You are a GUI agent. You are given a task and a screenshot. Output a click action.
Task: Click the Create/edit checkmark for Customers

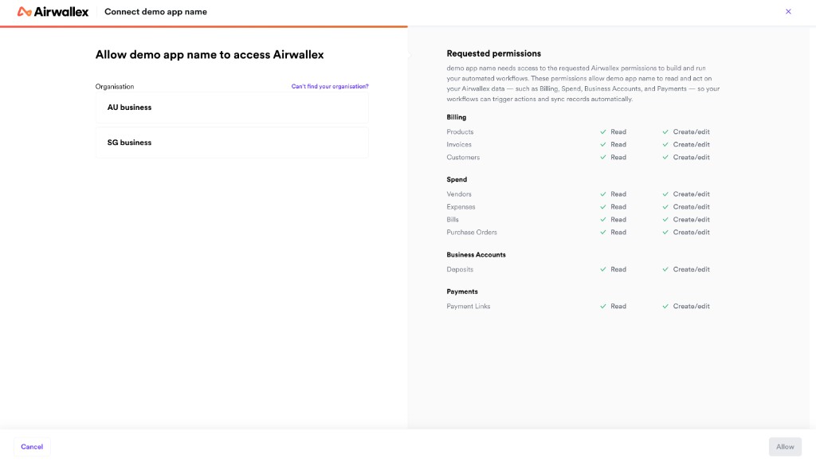[x=665, y=157]
